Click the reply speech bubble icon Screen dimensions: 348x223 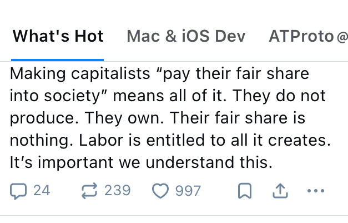18,191
